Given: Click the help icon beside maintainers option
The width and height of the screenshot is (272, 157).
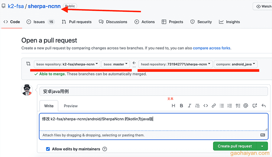Looking at the screenshot, I should [105, 149].
